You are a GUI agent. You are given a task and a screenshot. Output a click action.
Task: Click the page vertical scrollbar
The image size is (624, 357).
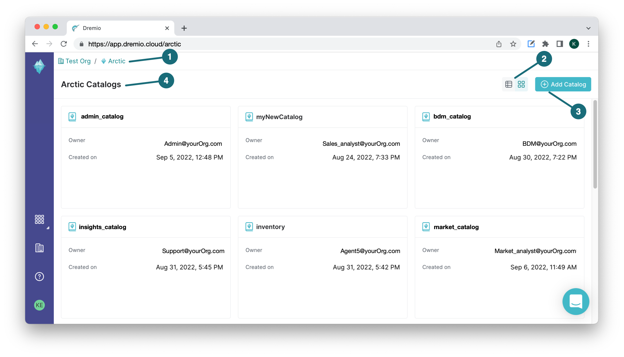pos(595,145)
